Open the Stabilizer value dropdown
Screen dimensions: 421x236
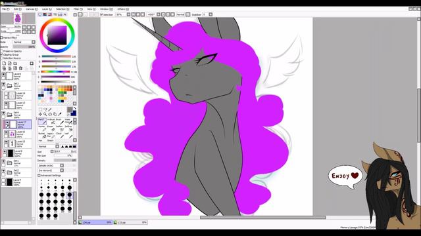pos(210,14)
